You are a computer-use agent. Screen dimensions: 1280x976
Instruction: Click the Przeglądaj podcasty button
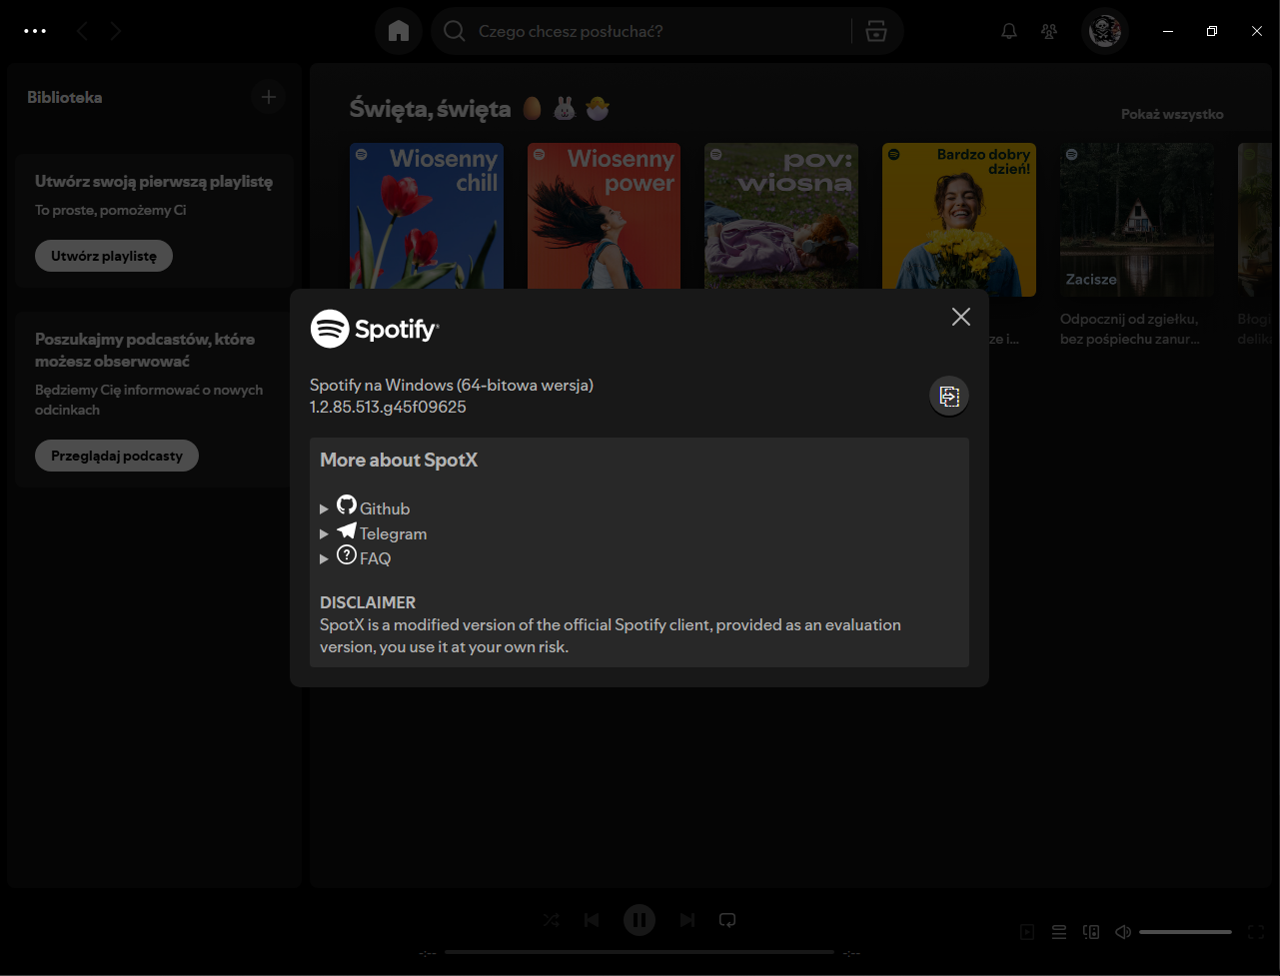117,456
